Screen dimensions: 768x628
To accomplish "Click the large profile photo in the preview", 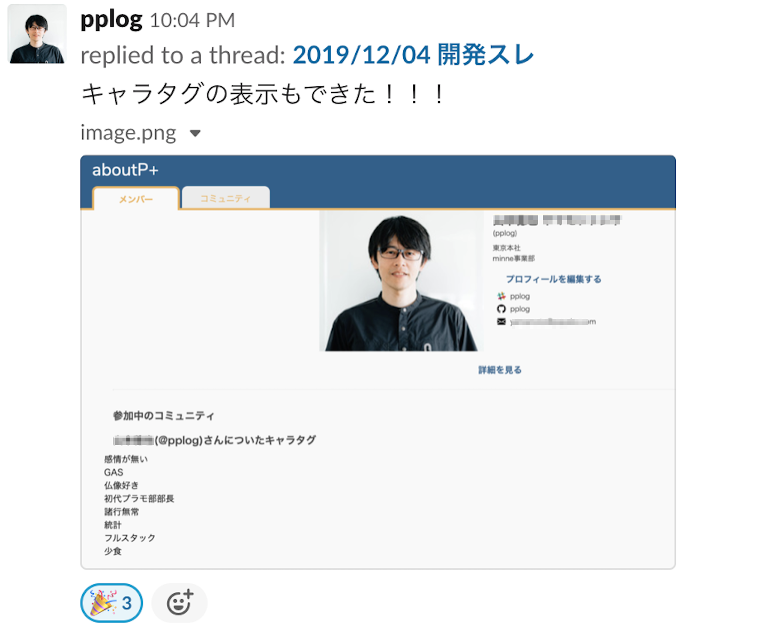I will tap(401, 281).
